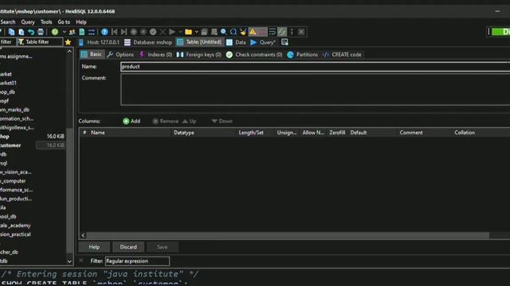Screen dimensions: 510x286
Task: Go to the last row icon
Action: pos(124,32)
